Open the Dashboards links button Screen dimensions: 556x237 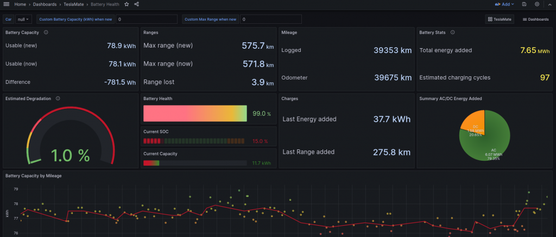pos(535,19)
